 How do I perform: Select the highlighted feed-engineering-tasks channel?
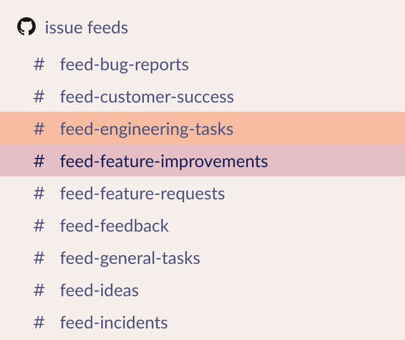pos(202,128)
